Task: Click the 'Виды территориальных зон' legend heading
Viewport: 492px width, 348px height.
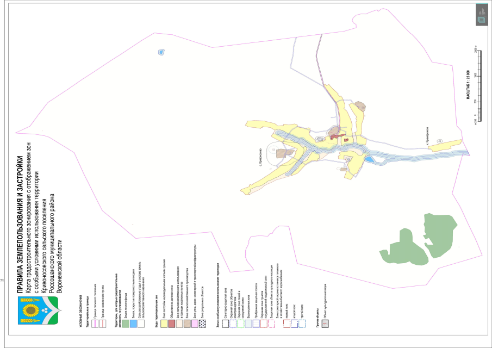Action: click(x=156, y=311)
